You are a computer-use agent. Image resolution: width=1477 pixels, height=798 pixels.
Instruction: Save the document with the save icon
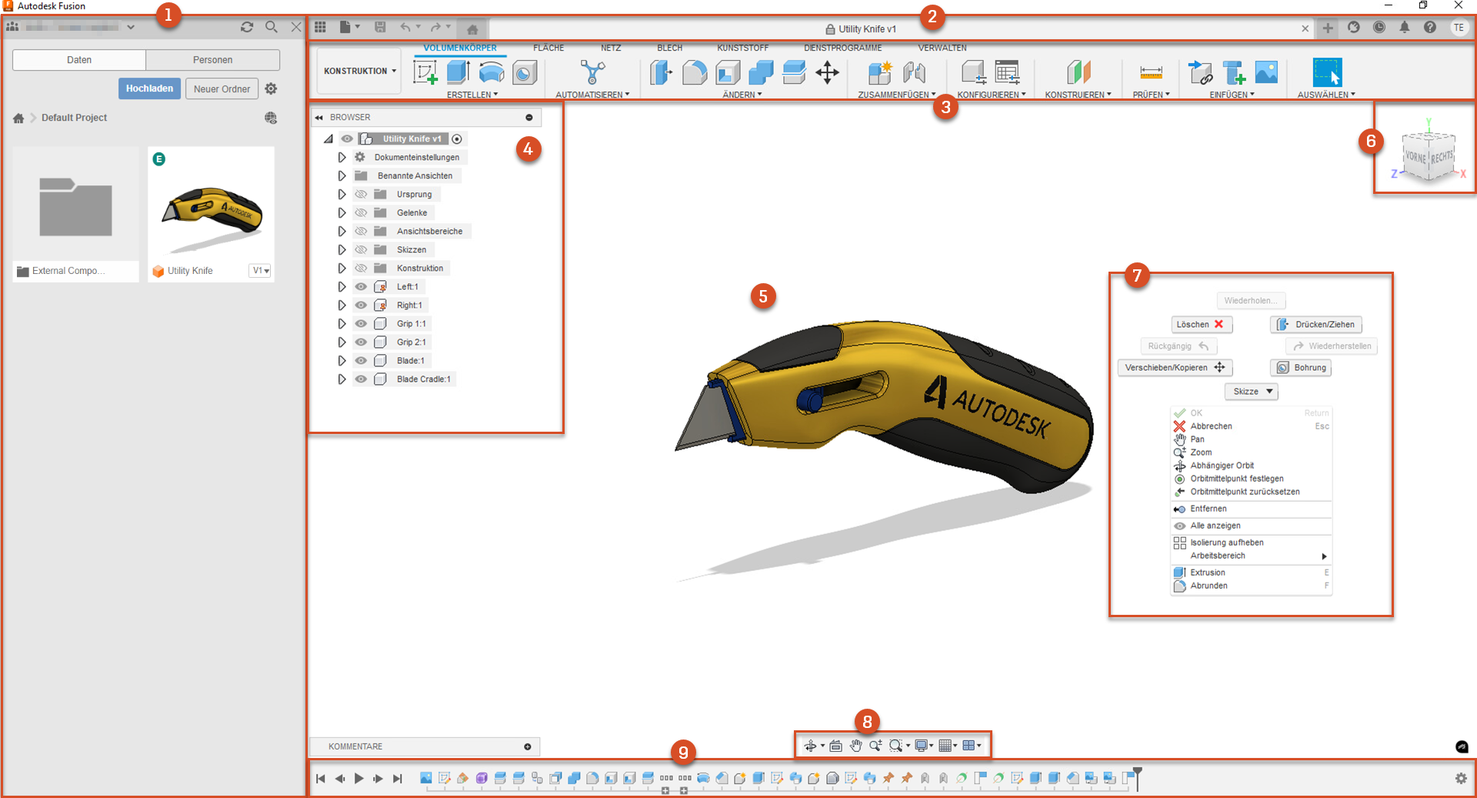[380, 27]
